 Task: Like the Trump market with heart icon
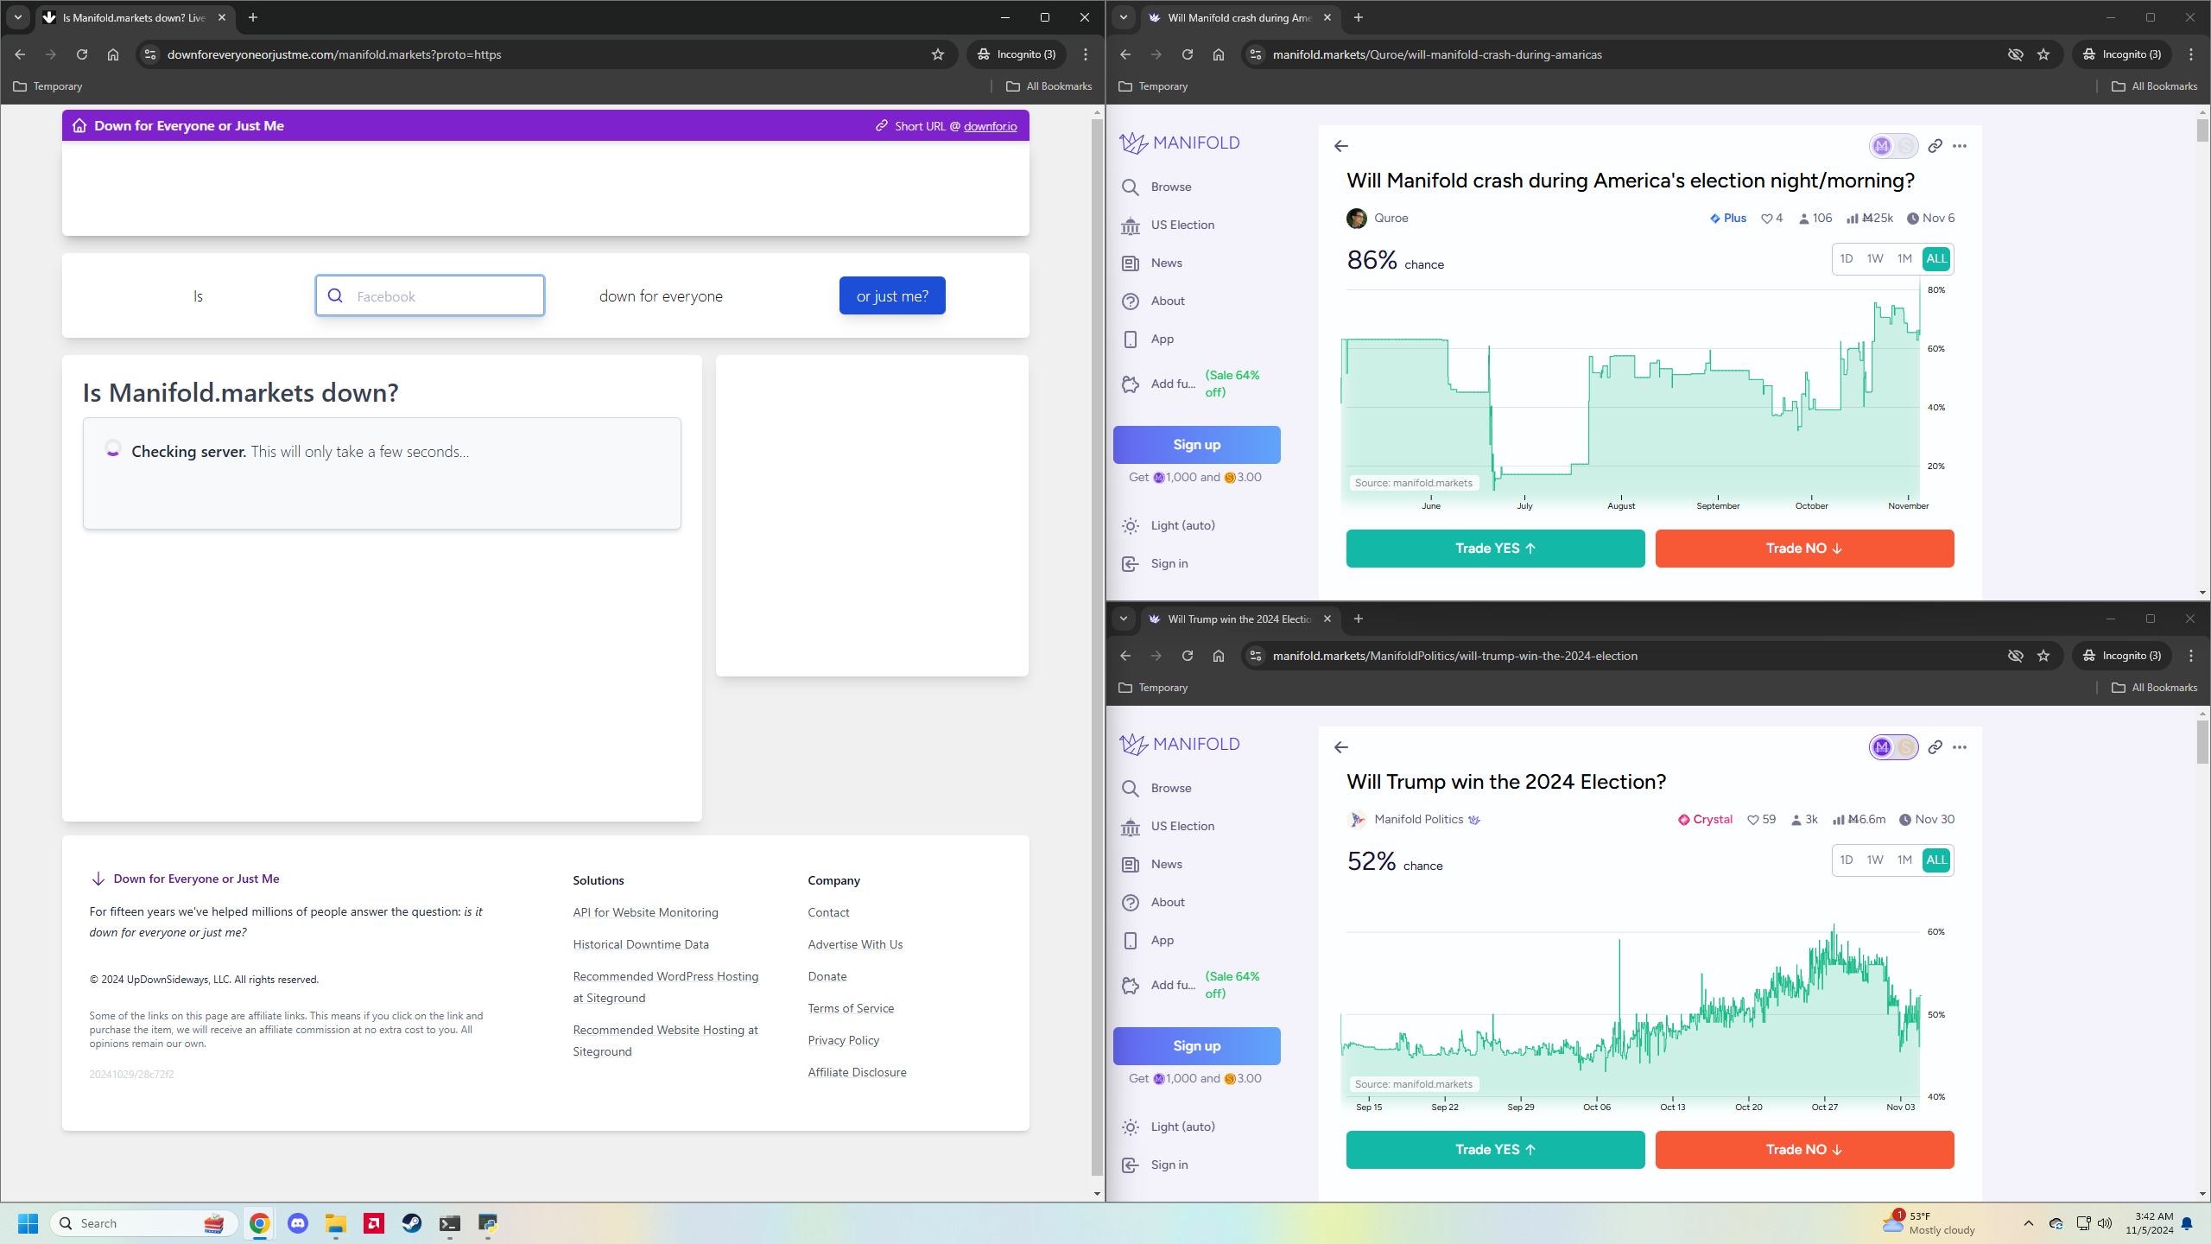pos(1753,820)
